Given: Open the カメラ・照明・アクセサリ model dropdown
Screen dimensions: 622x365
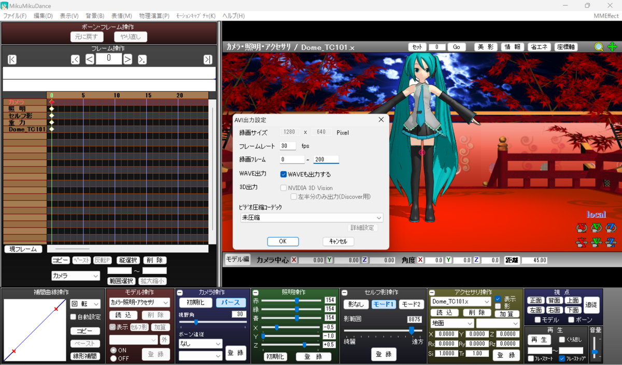Looking at the screenshot, I should point(140,302).
